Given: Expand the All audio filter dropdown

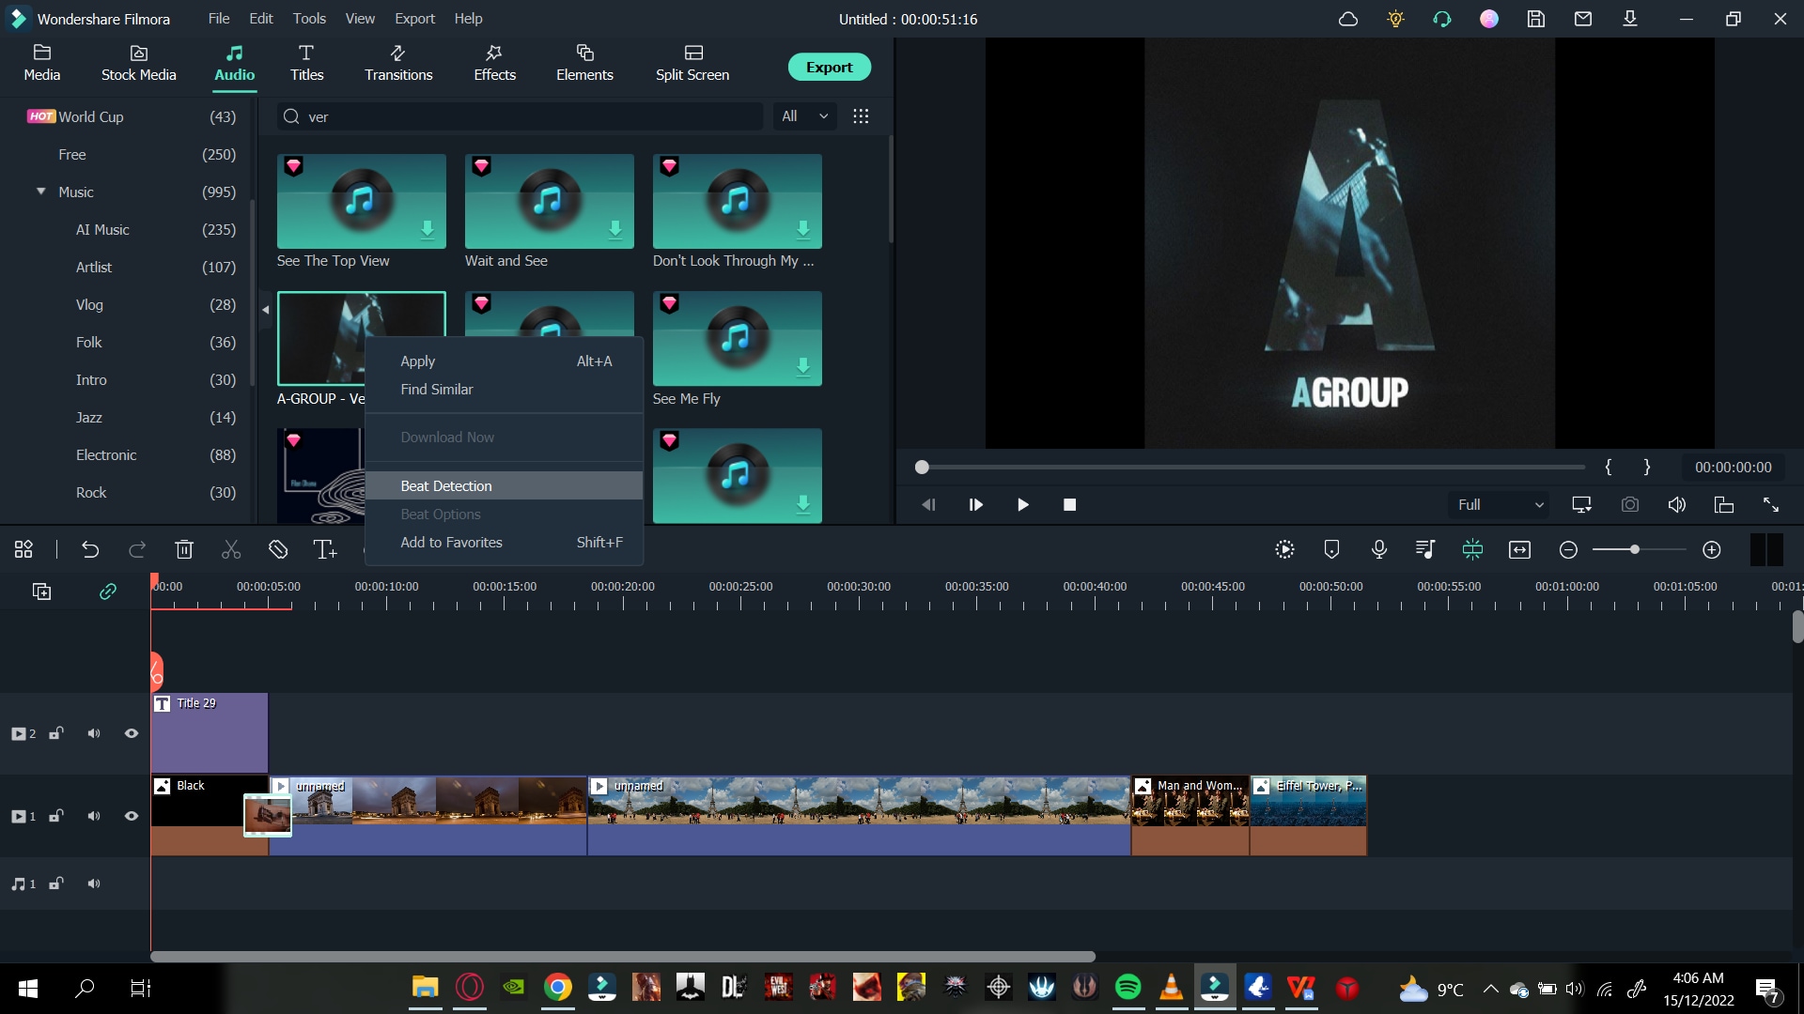Looking at the screenshot, I should coord(804,116).
